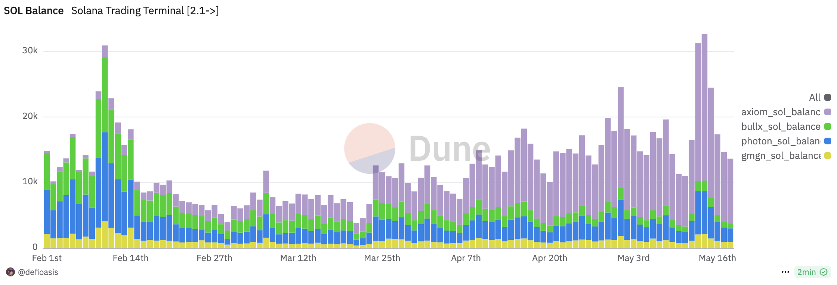Viewport: 837px width, 285px height.
Task: Open the Solana Trading Terminal query link
Action: tap(145, 10)
